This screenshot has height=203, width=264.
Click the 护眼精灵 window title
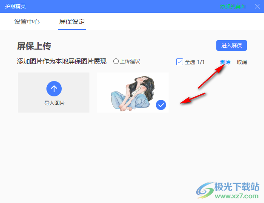point(15,6)
